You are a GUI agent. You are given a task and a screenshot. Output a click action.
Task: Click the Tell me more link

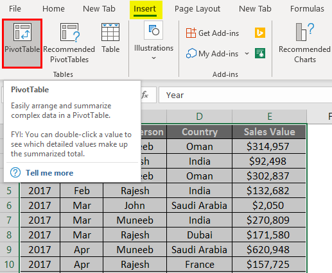coord(49,173)
